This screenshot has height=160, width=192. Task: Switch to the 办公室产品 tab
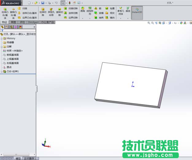coord(48,22)
